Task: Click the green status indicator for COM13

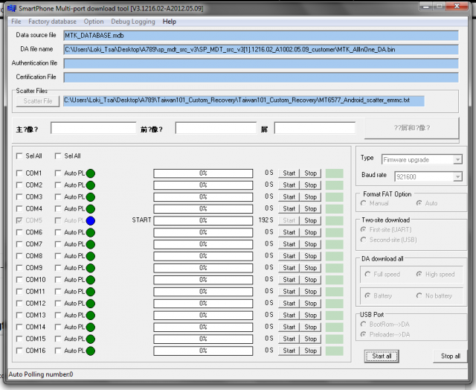Action: point(91,316)
